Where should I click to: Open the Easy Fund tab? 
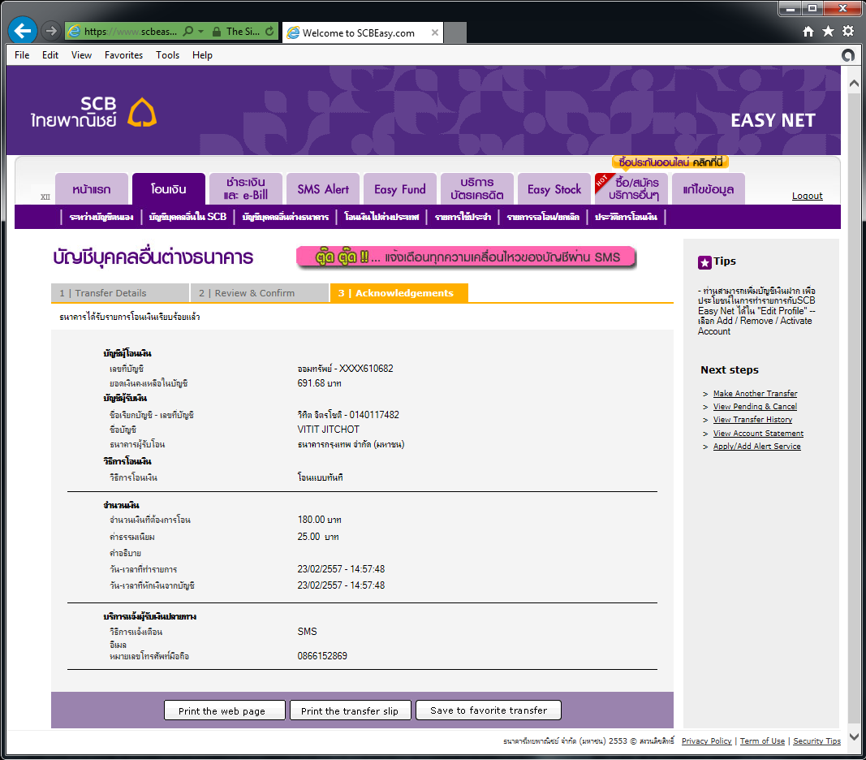click(x=400, y=189)
